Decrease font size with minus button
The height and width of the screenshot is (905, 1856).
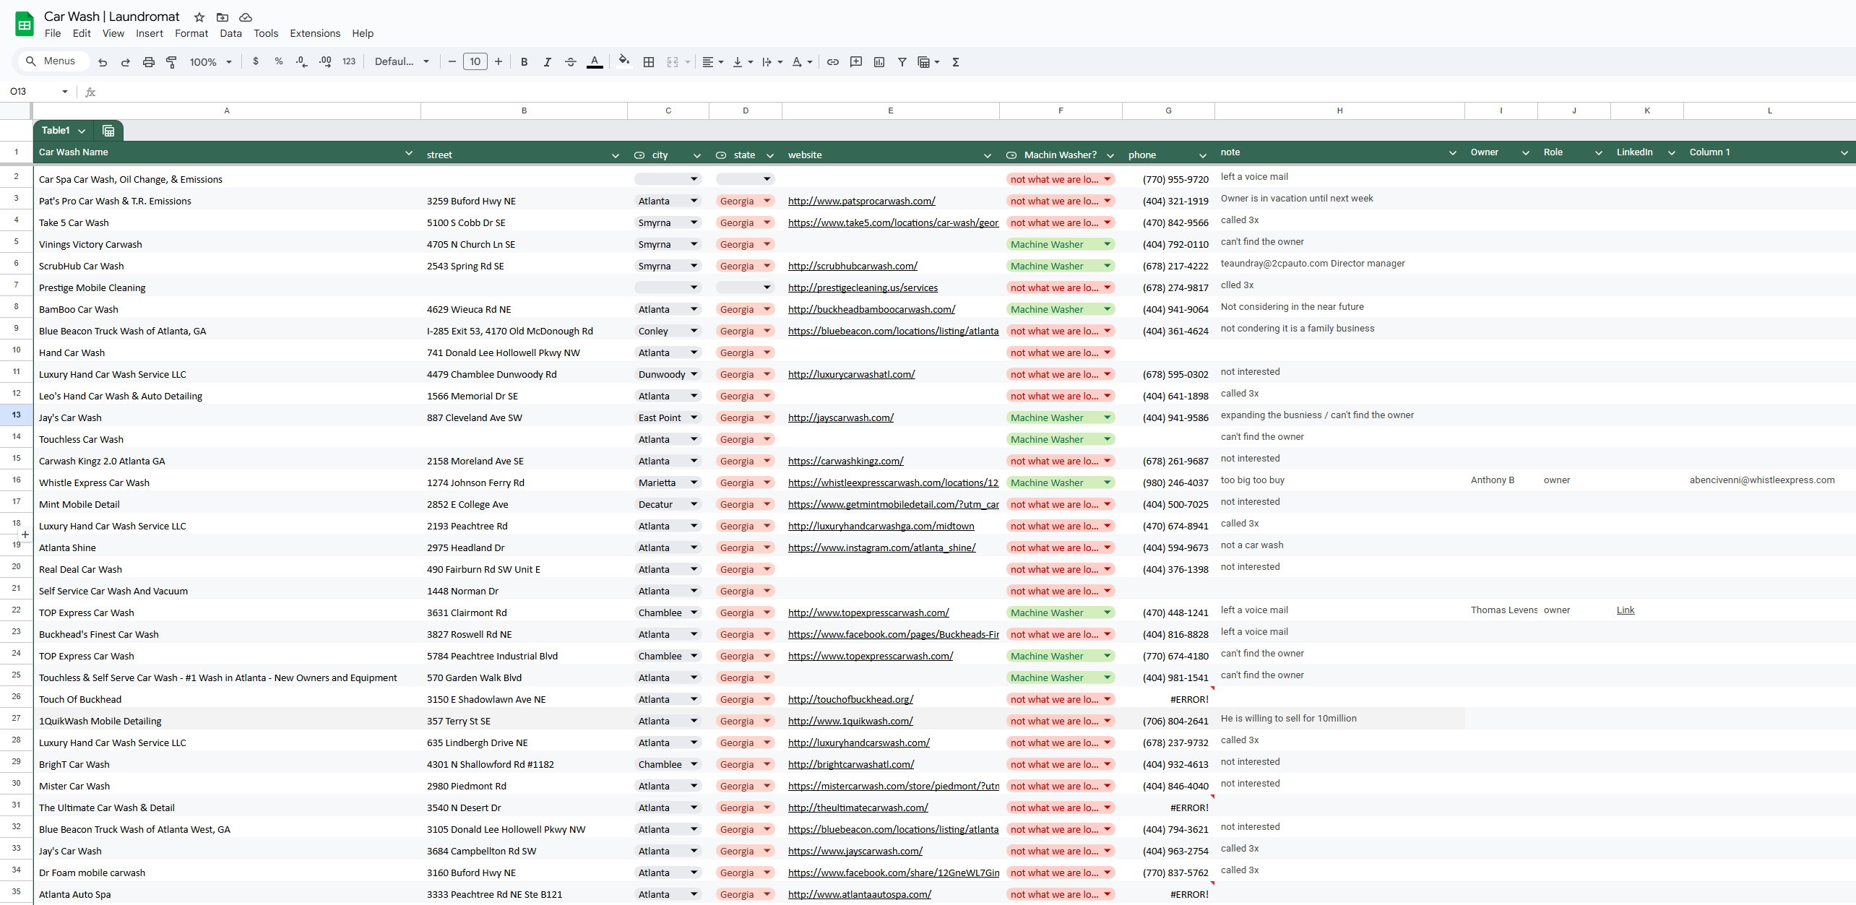coord(452,62)
